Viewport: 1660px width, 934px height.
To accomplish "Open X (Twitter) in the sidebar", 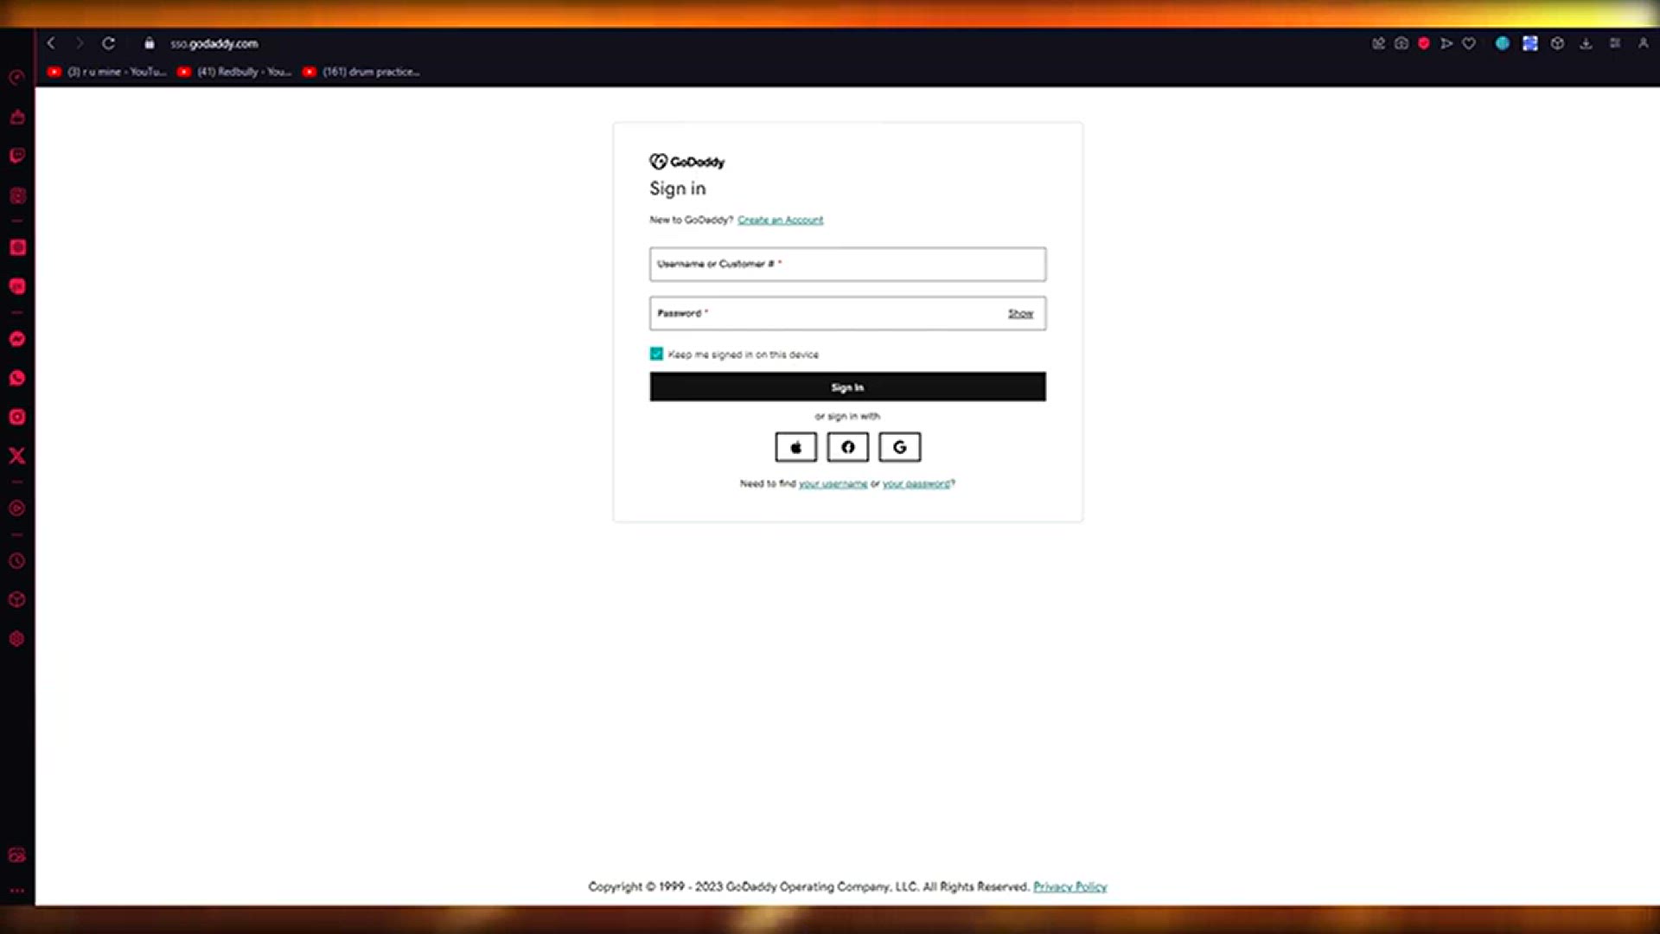I will pos(17,456).
